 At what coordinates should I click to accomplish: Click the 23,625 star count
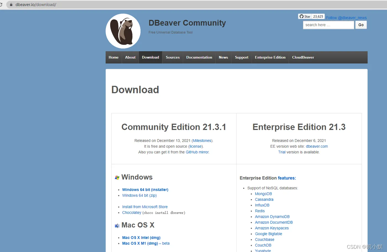(x=318, y=17)
